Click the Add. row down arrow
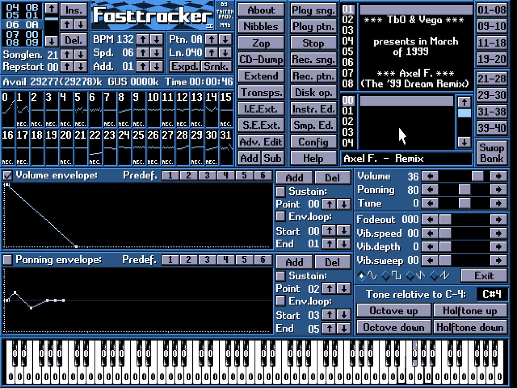 [x=157, y=66]
